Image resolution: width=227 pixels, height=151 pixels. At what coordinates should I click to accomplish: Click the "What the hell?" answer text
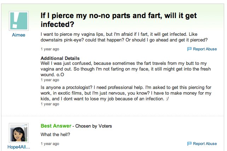56,134
